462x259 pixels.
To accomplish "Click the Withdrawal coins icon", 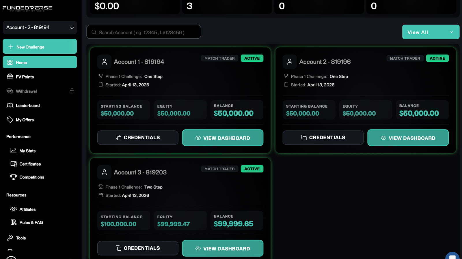I will click(10, 91).
